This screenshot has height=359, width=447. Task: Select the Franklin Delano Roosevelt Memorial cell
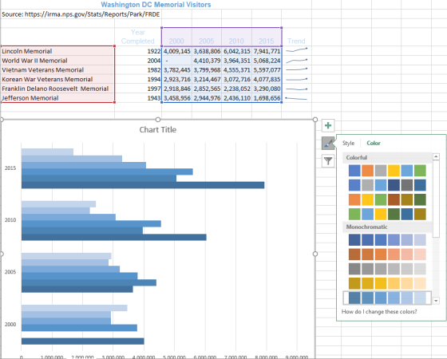pos(57,89)
